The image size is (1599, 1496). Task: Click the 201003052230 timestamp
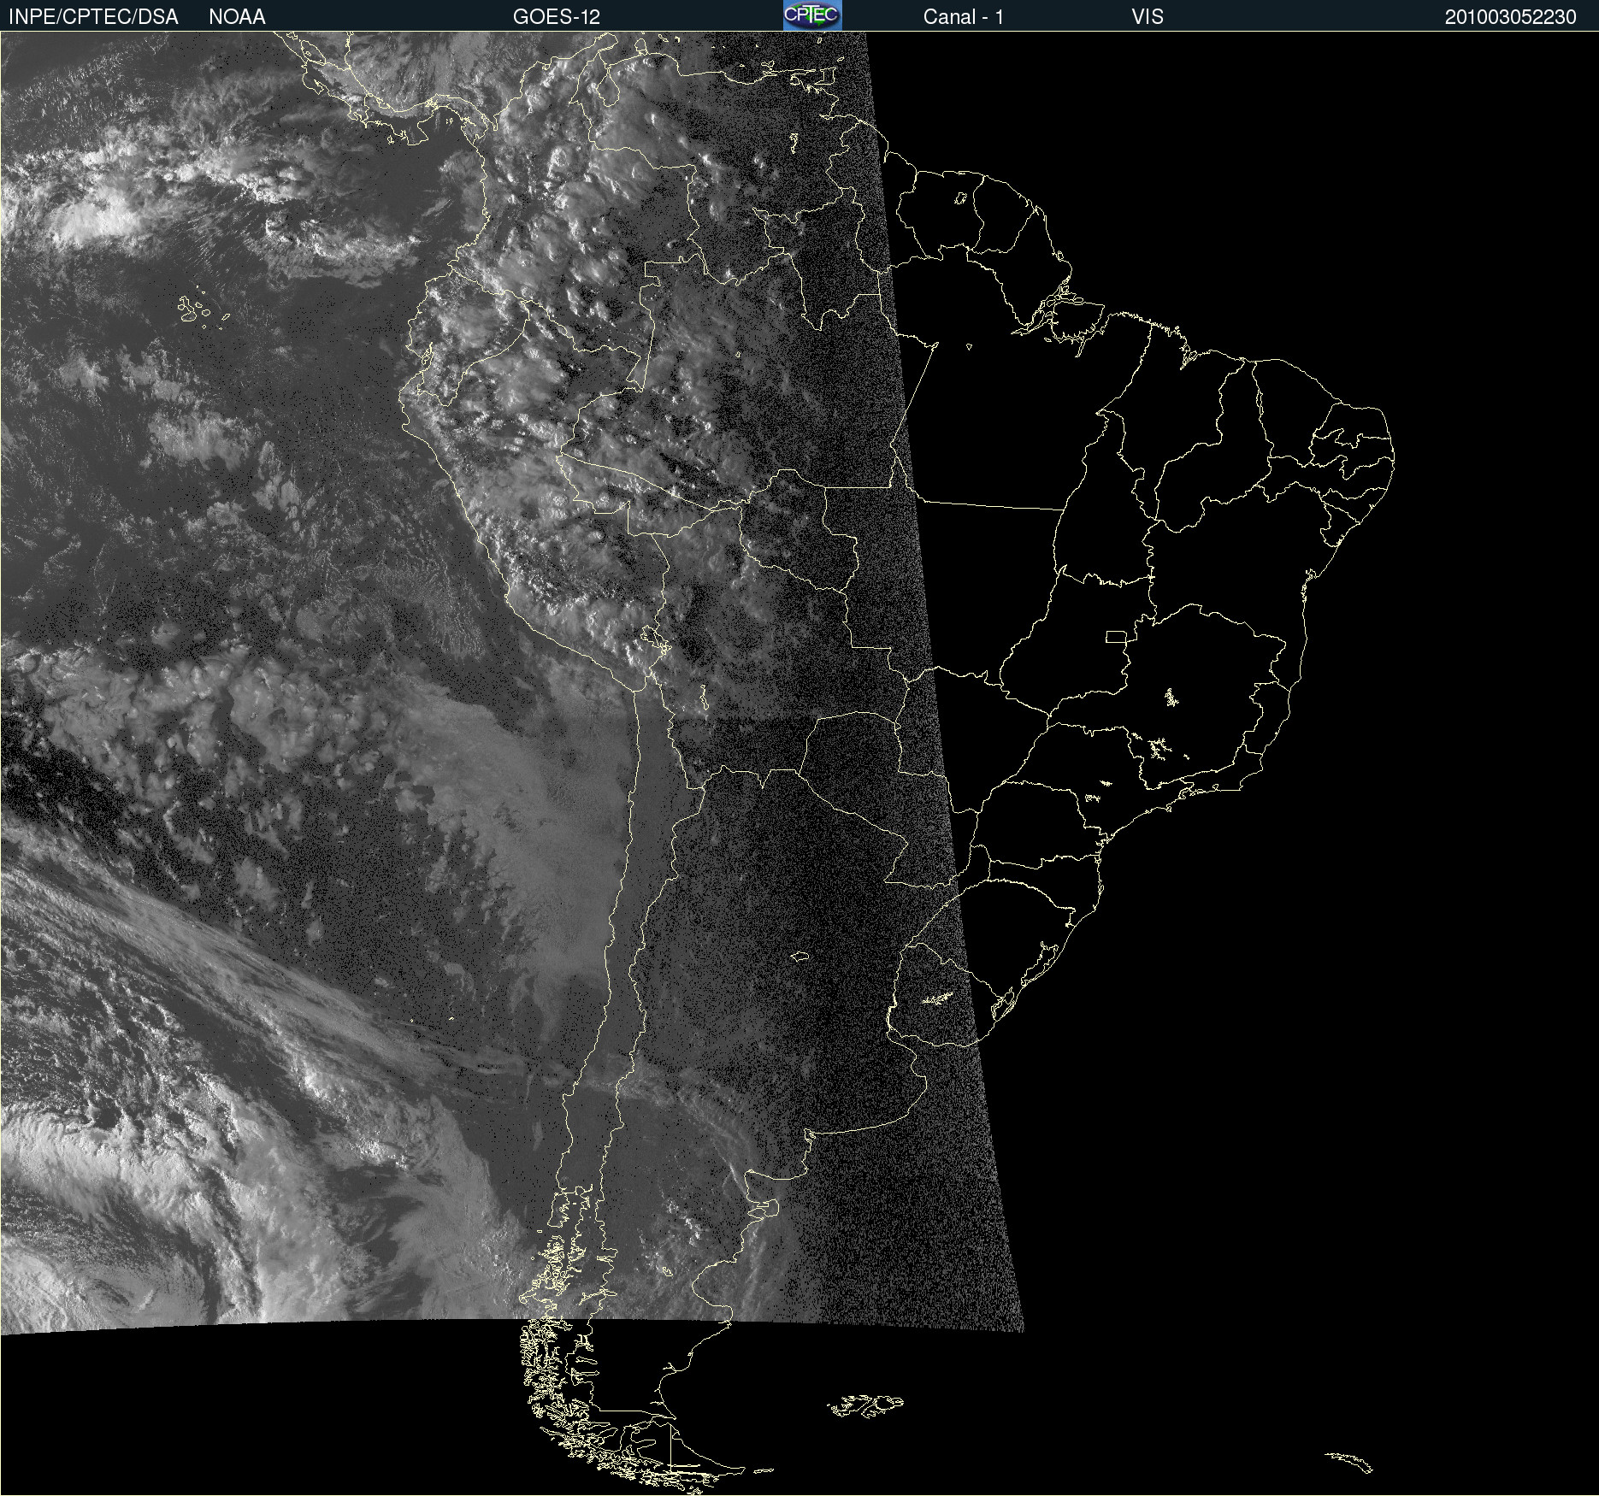(1510, 17)
